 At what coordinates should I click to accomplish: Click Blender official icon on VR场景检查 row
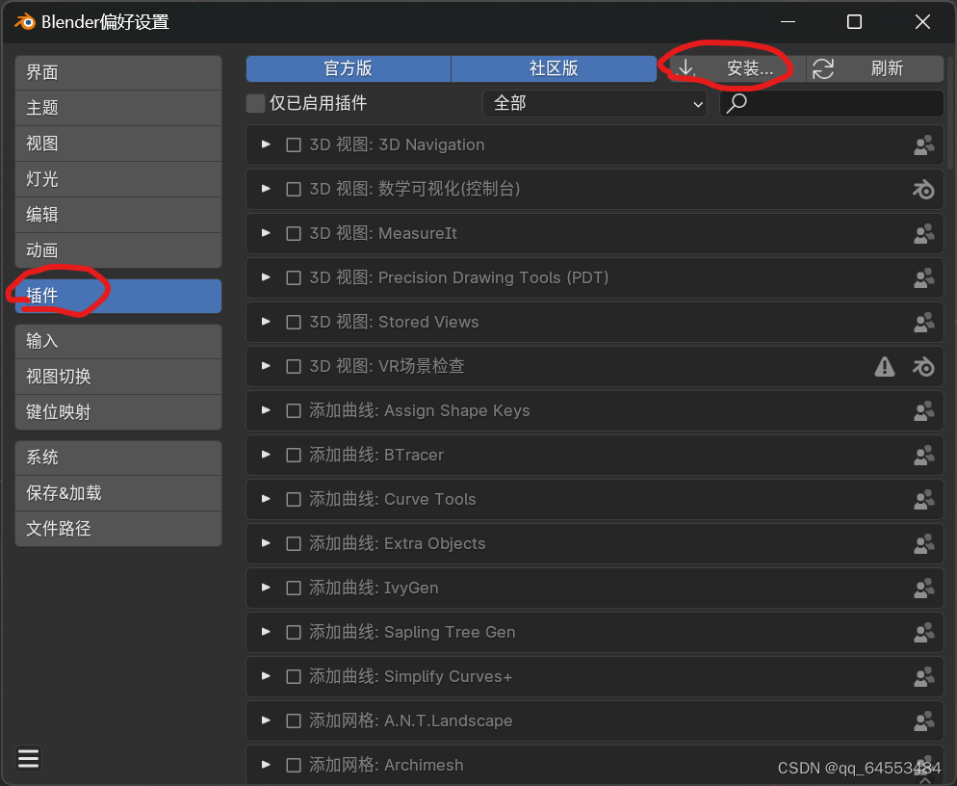click(x=923, y=366)
